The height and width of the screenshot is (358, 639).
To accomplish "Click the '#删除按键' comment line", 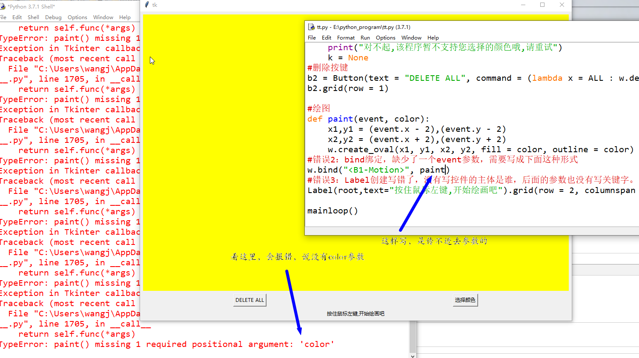I will [328, 68].
